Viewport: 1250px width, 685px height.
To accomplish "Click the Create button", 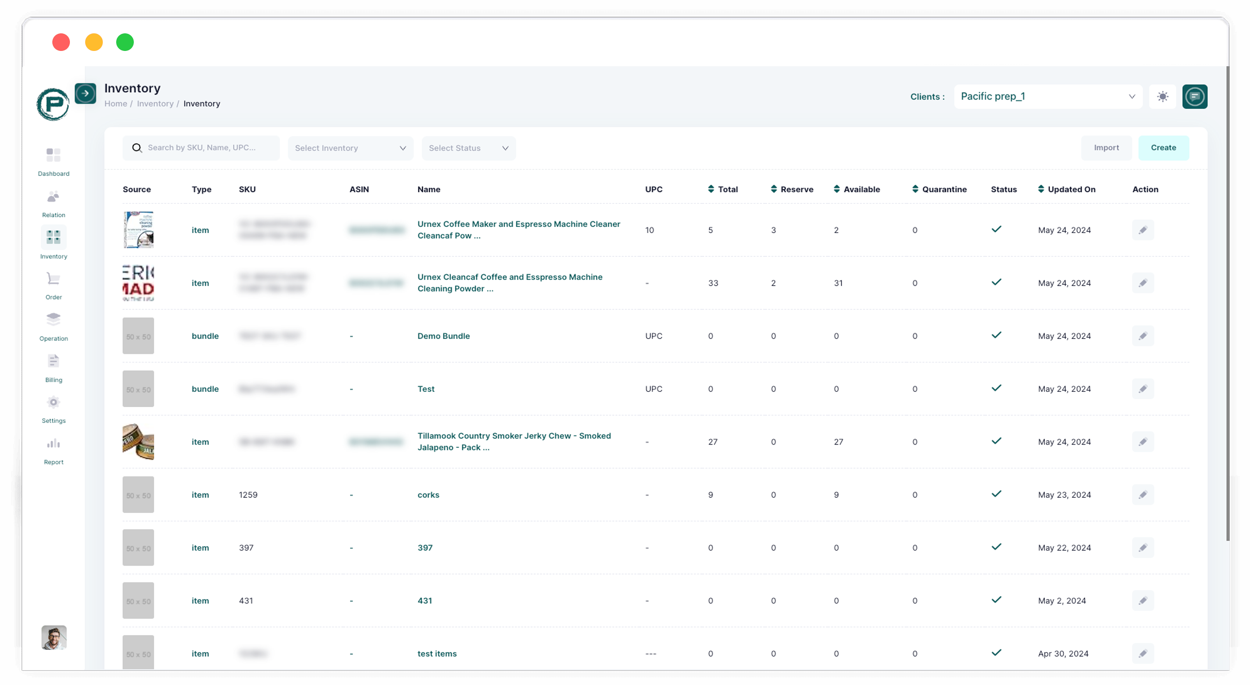I will tap(1163, 148).
